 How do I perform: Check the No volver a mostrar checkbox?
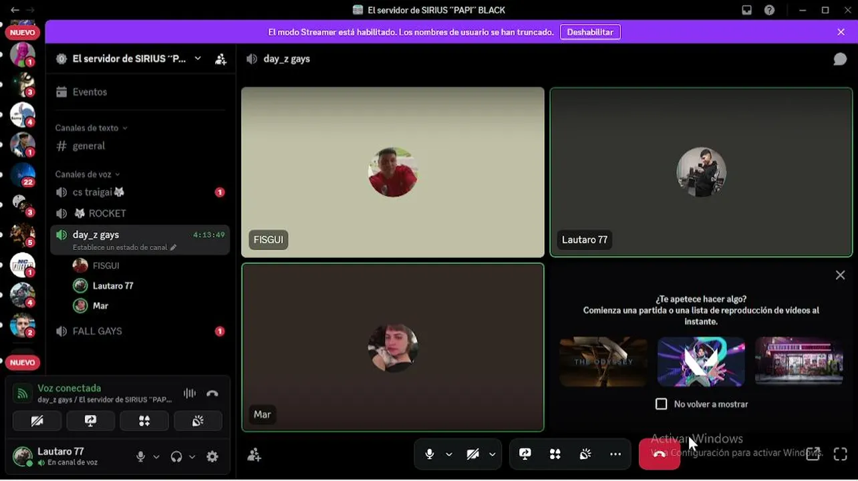(x=661, y=404)
